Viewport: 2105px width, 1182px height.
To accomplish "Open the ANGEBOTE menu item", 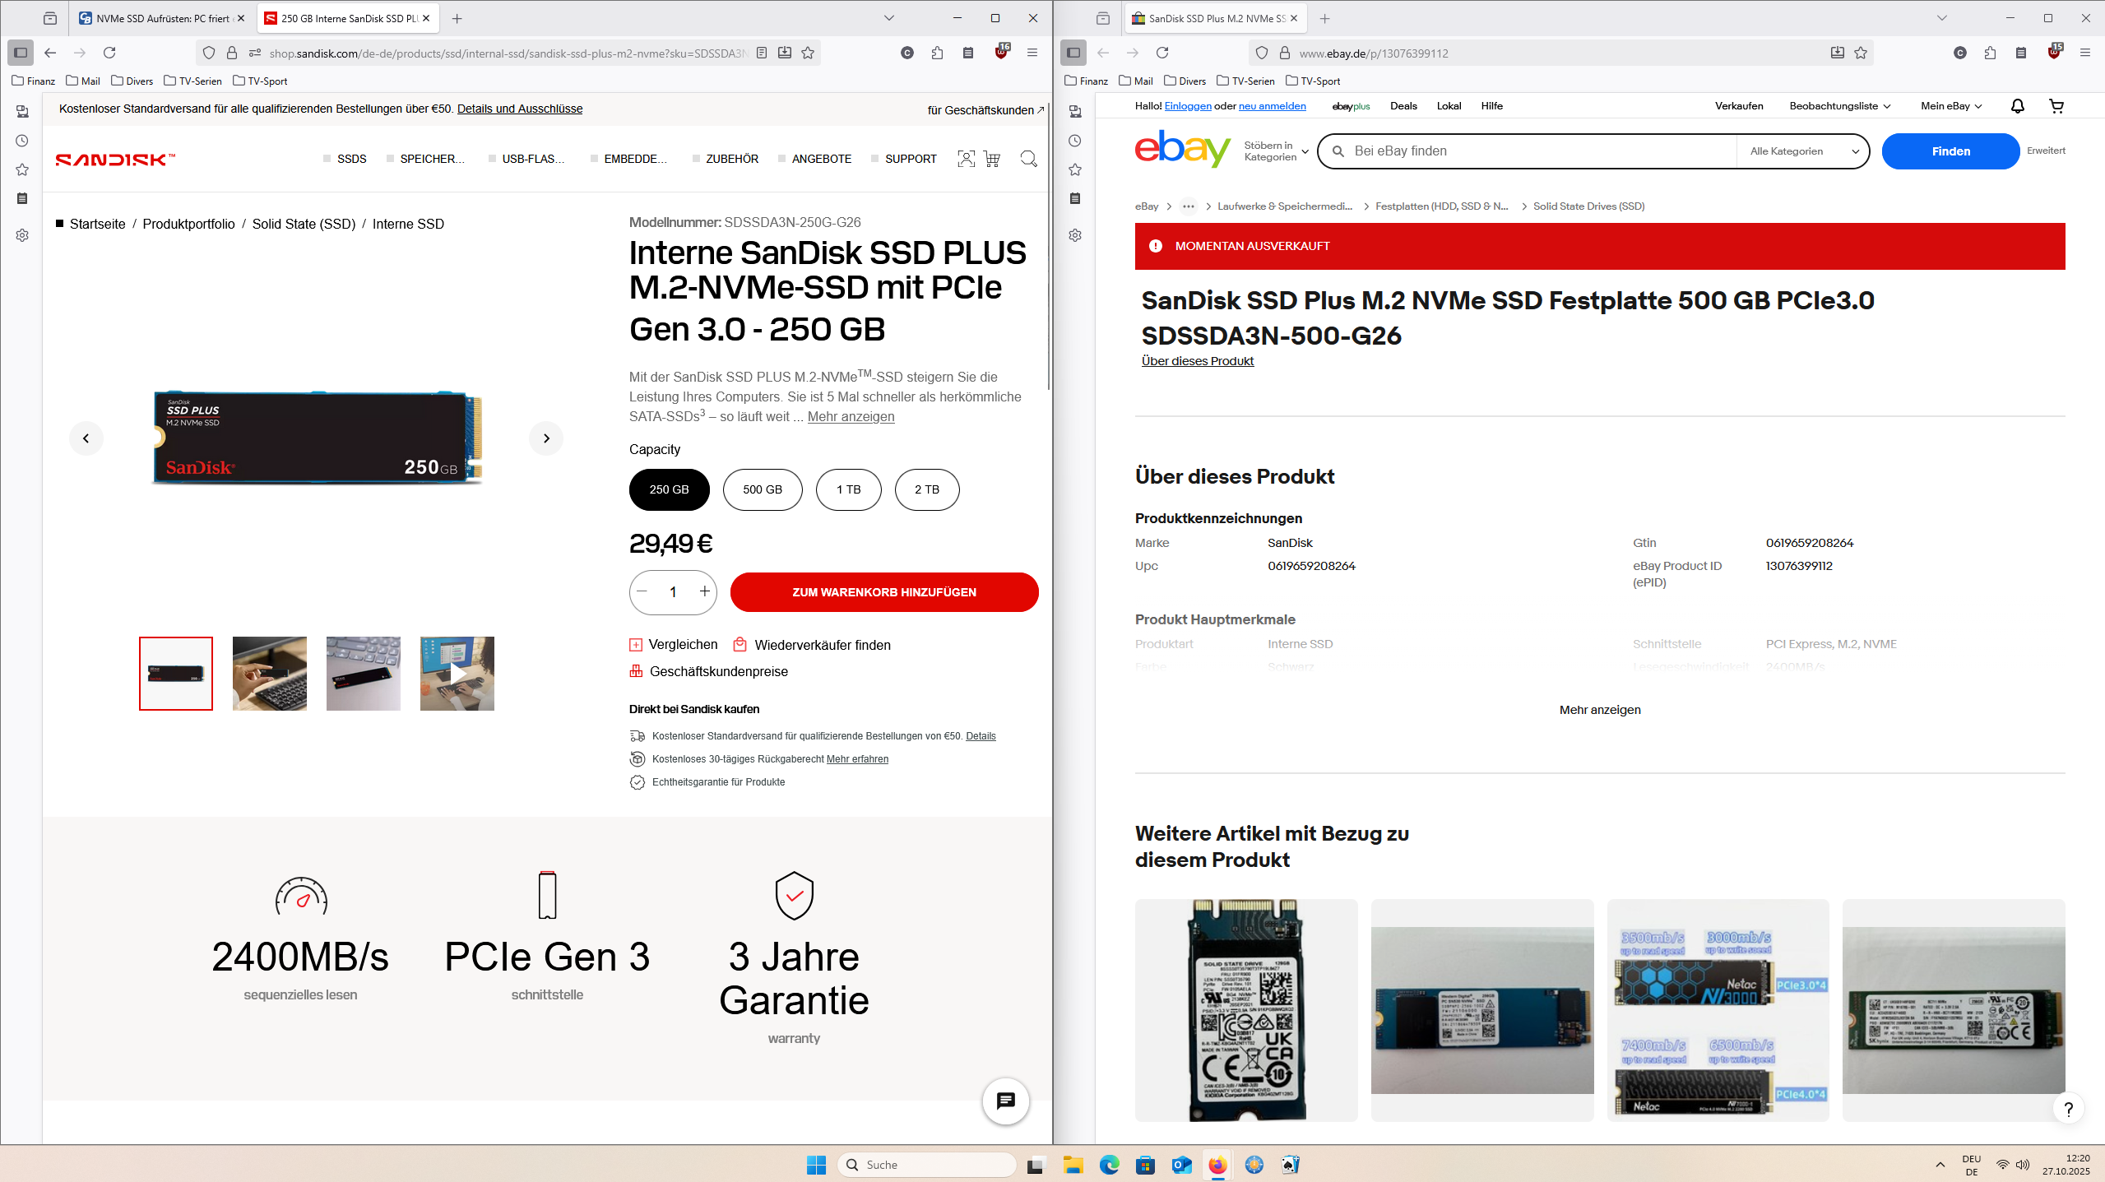I will pyautogui.click(x=821, y=159).
